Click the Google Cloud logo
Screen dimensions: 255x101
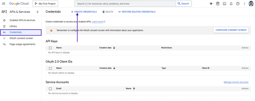(x=19, y=4)
